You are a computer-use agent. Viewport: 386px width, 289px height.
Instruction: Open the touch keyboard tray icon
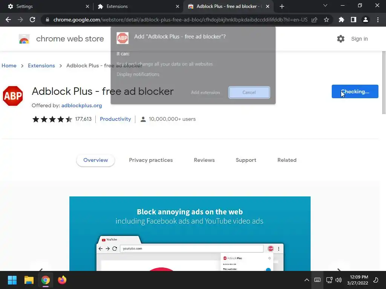point(317,280)
